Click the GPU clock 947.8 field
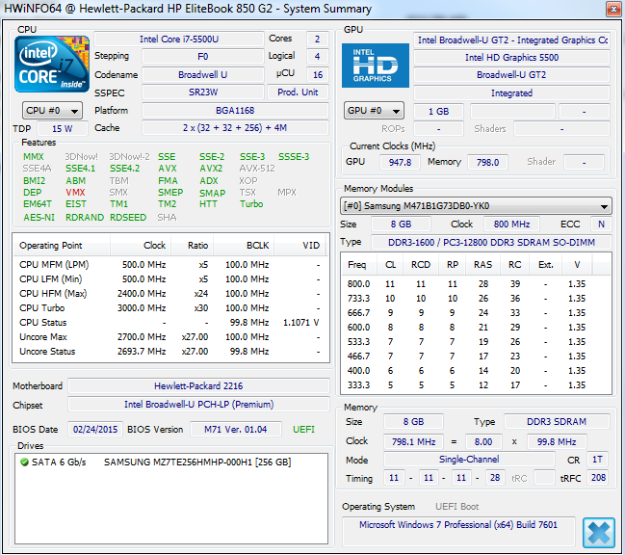 coord(400,162)
